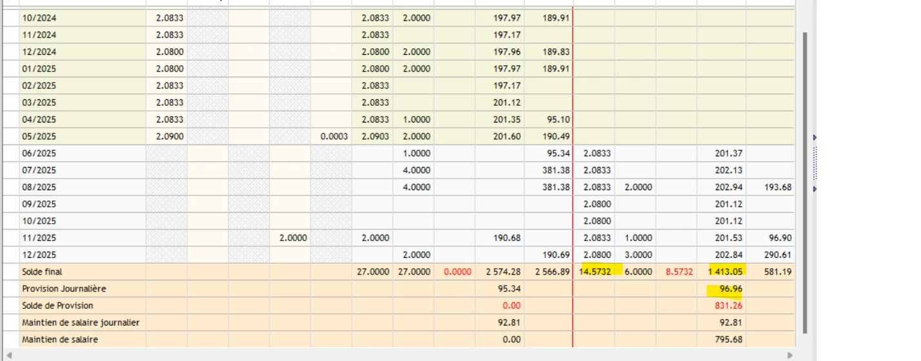Viewport: 921px width, 361px height.
Task: Click the 2 566.89 total cell
Action: point(549,272)
